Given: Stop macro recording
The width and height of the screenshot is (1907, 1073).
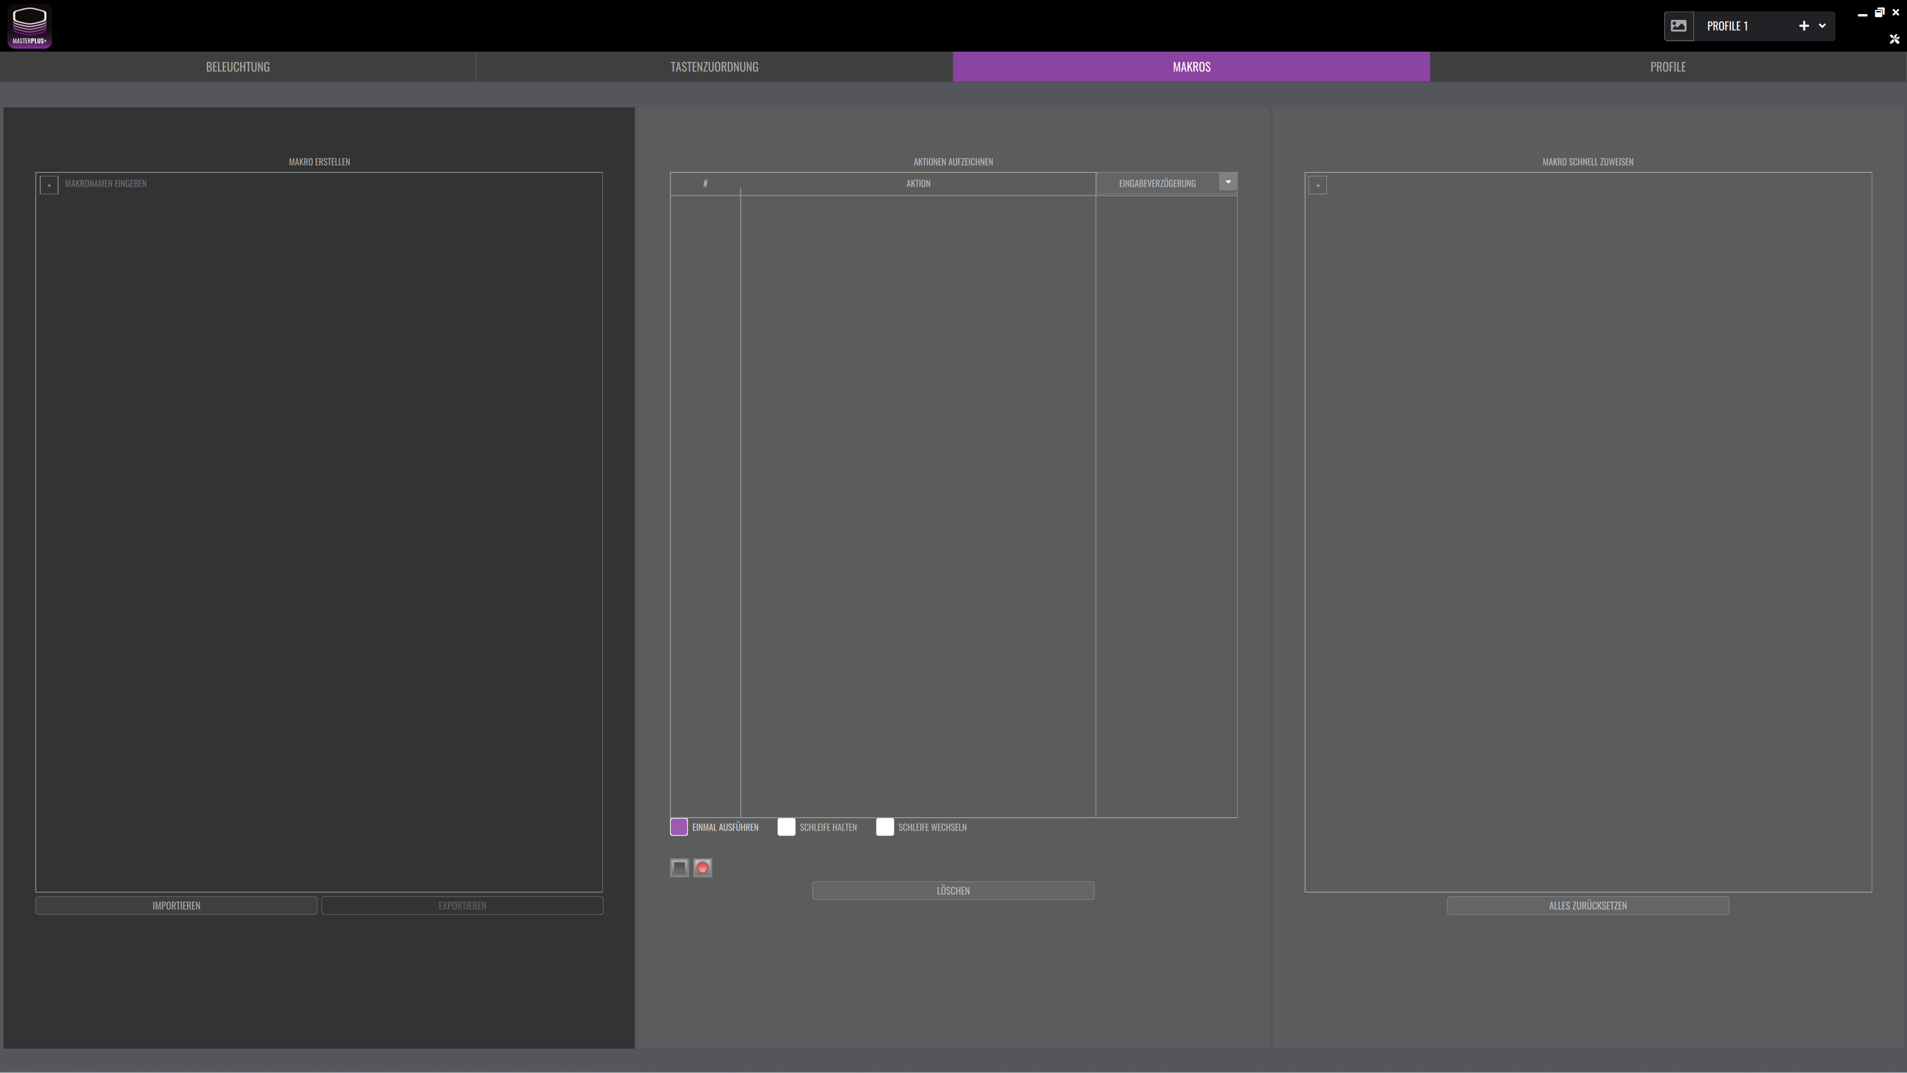Looking at the screenshot, I should click(679, 868).
